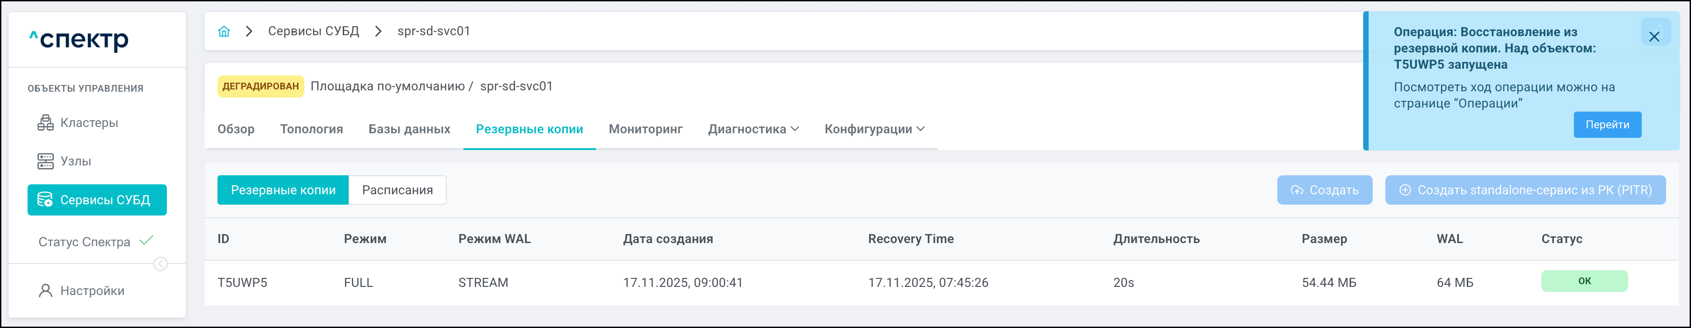Expand the Диагностика dropdown
The image size is (1691, 328).
(753, 129)
